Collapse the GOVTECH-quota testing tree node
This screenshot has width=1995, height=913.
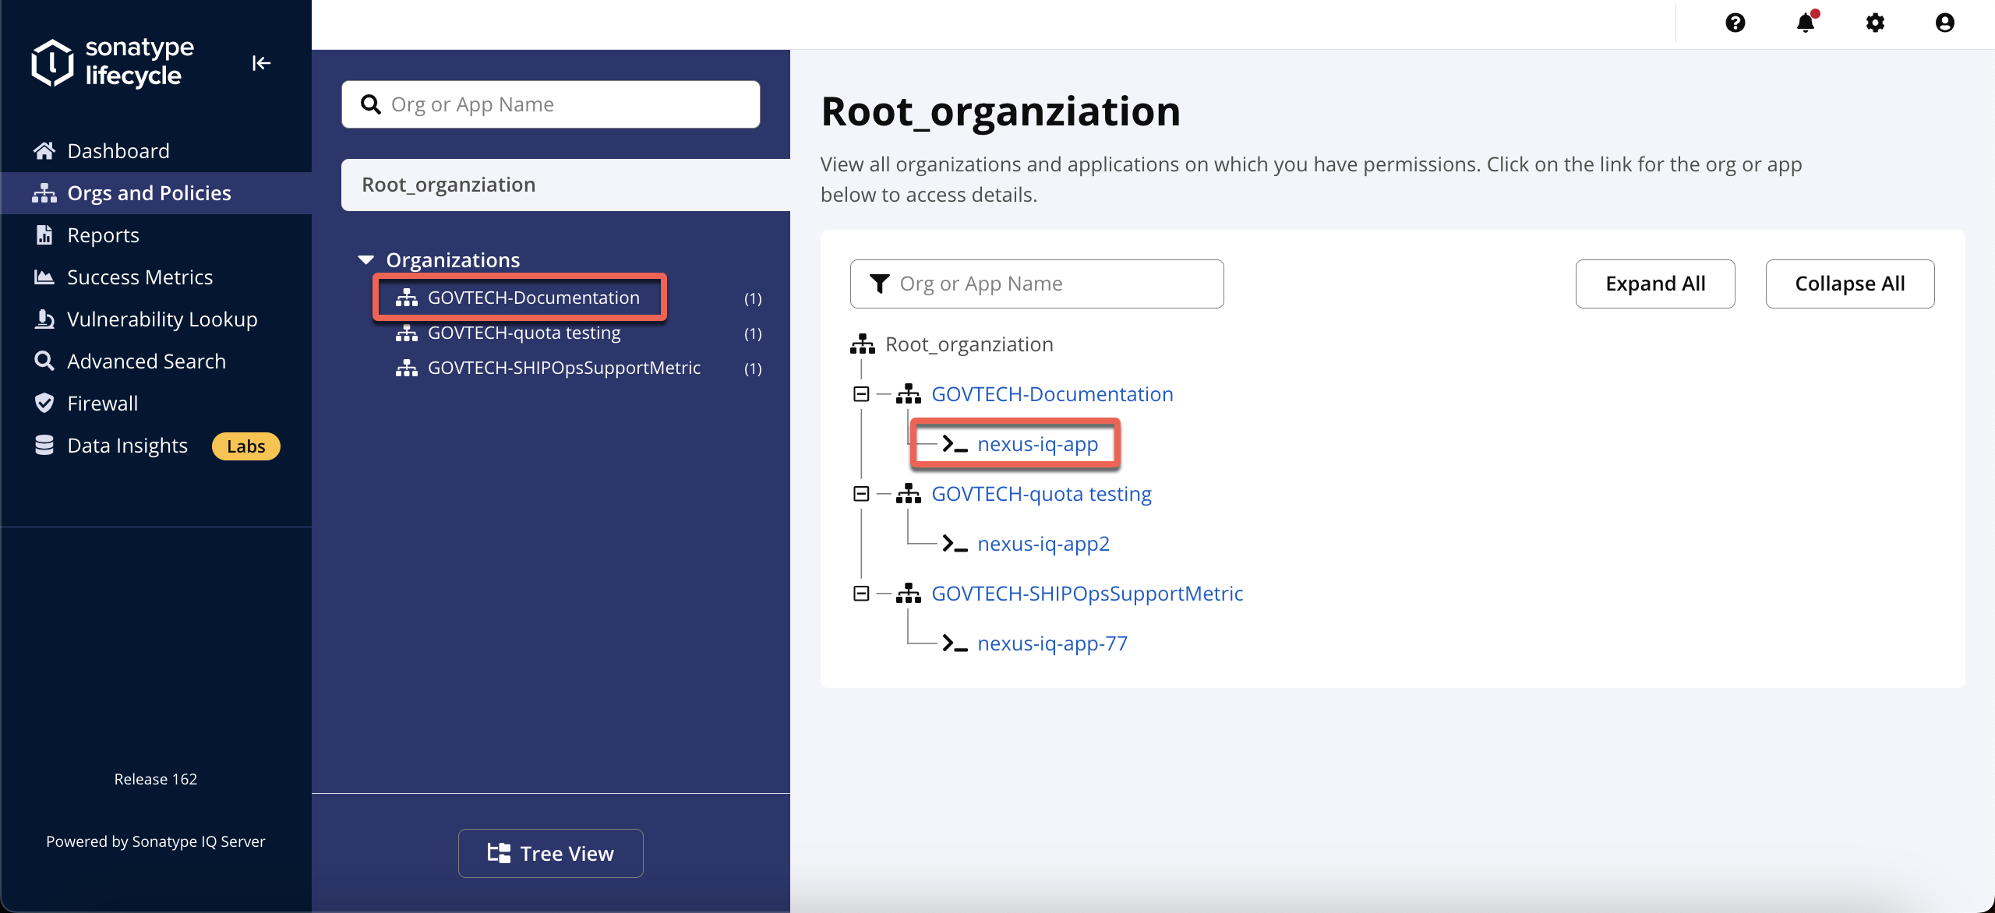861,494
